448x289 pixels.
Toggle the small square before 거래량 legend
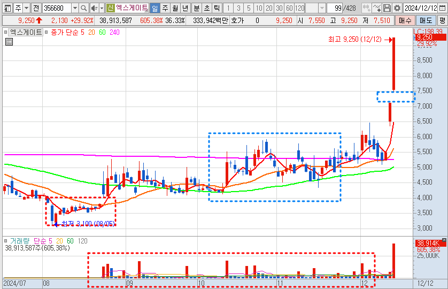point(6,241)
